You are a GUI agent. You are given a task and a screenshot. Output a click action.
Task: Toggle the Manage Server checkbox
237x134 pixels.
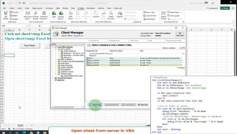(x=108, y=41)
